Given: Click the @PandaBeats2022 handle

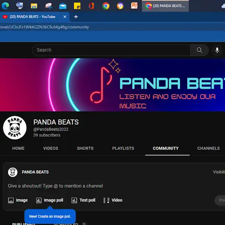Looking at the screenshot, I should pos(51,129).
